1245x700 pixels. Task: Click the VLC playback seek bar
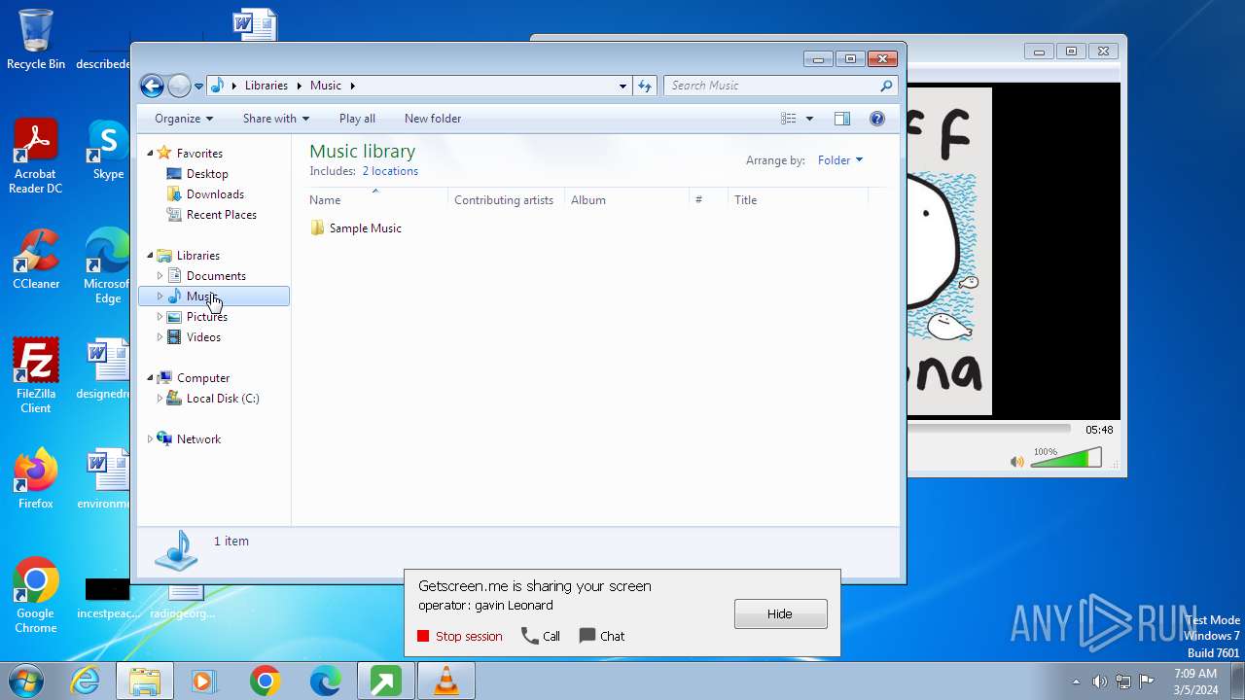988,429
